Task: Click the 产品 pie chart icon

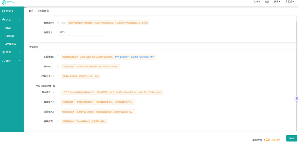Action: tap(3, 20)
